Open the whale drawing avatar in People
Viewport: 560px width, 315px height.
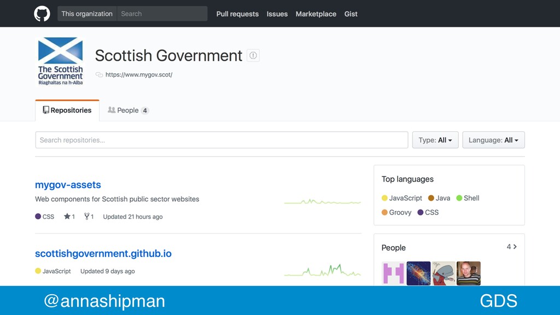(444, 273)
